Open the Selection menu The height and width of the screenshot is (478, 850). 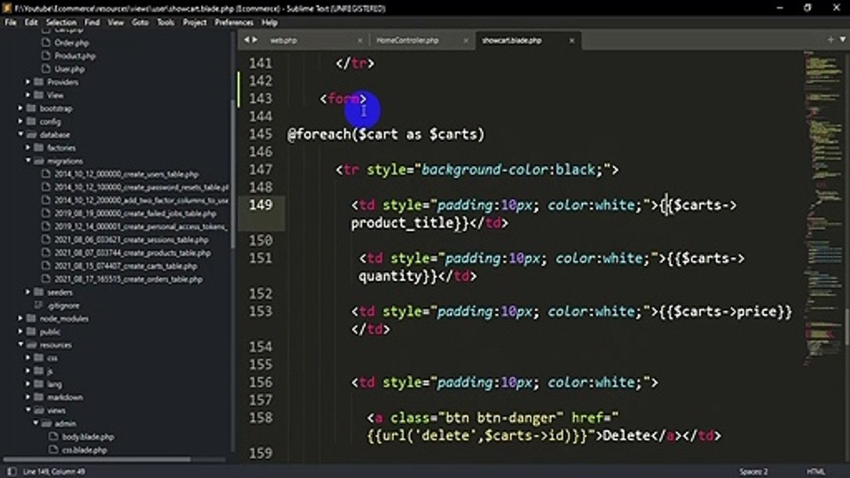pyautogui.click(x=61, y=23)
